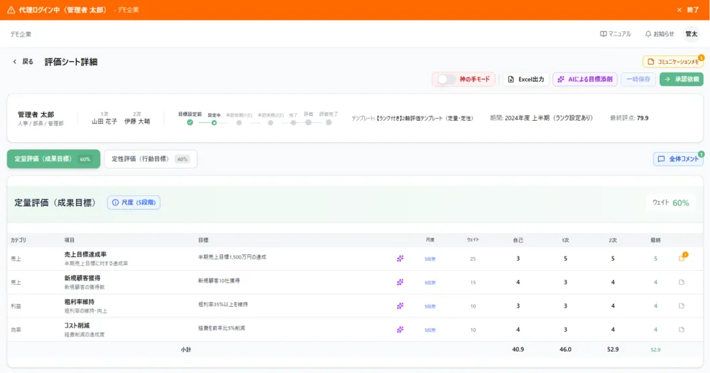Open the コミュニケーションメモ button
This screenshot has width=710, height=373.
click(x=673, y=62)
